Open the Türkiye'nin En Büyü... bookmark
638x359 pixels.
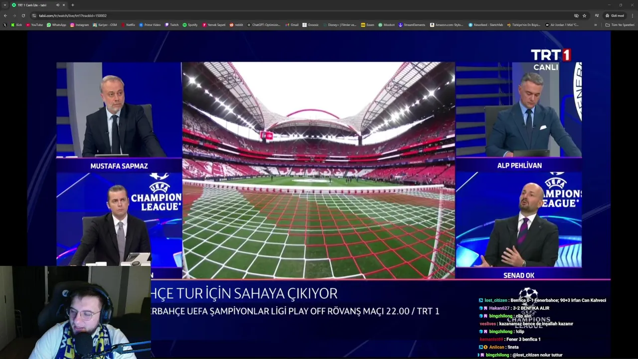pos(523,25)
